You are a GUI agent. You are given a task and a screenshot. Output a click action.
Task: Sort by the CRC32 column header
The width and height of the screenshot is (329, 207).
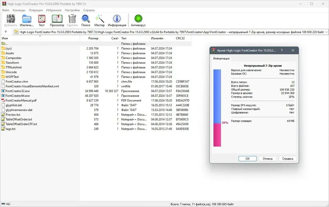click(183, 38)
